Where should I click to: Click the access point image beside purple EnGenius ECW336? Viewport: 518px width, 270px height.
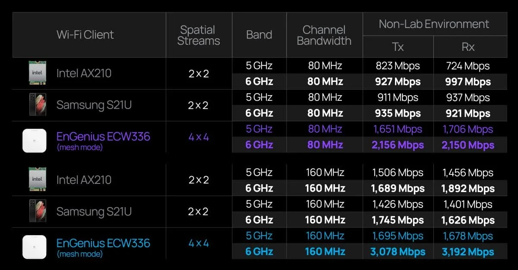35,140
